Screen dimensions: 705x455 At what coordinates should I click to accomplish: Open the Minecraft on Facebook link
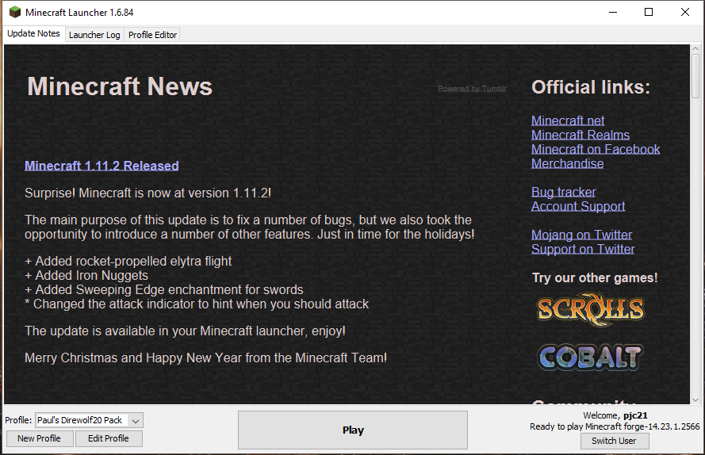[596, 149]
